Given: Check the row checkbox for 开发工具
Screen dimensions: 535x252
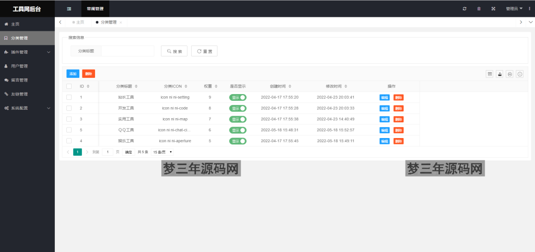Looking at the screenshot, I should coord(69,108).
